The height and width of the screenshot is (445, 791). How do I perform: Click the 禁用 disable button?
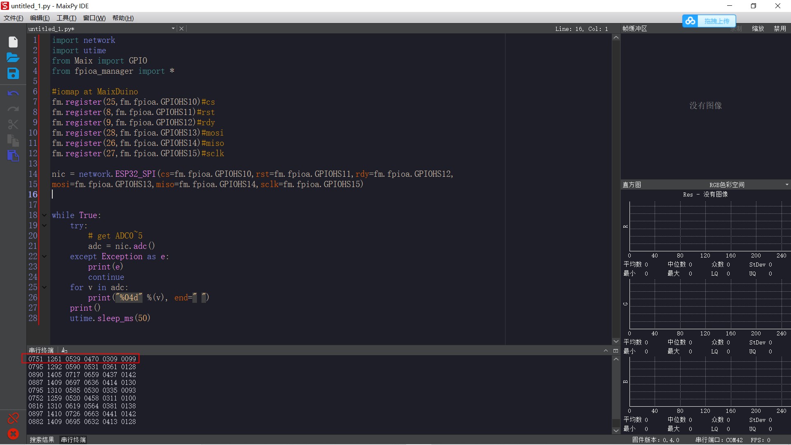click(x=780, y=28)
